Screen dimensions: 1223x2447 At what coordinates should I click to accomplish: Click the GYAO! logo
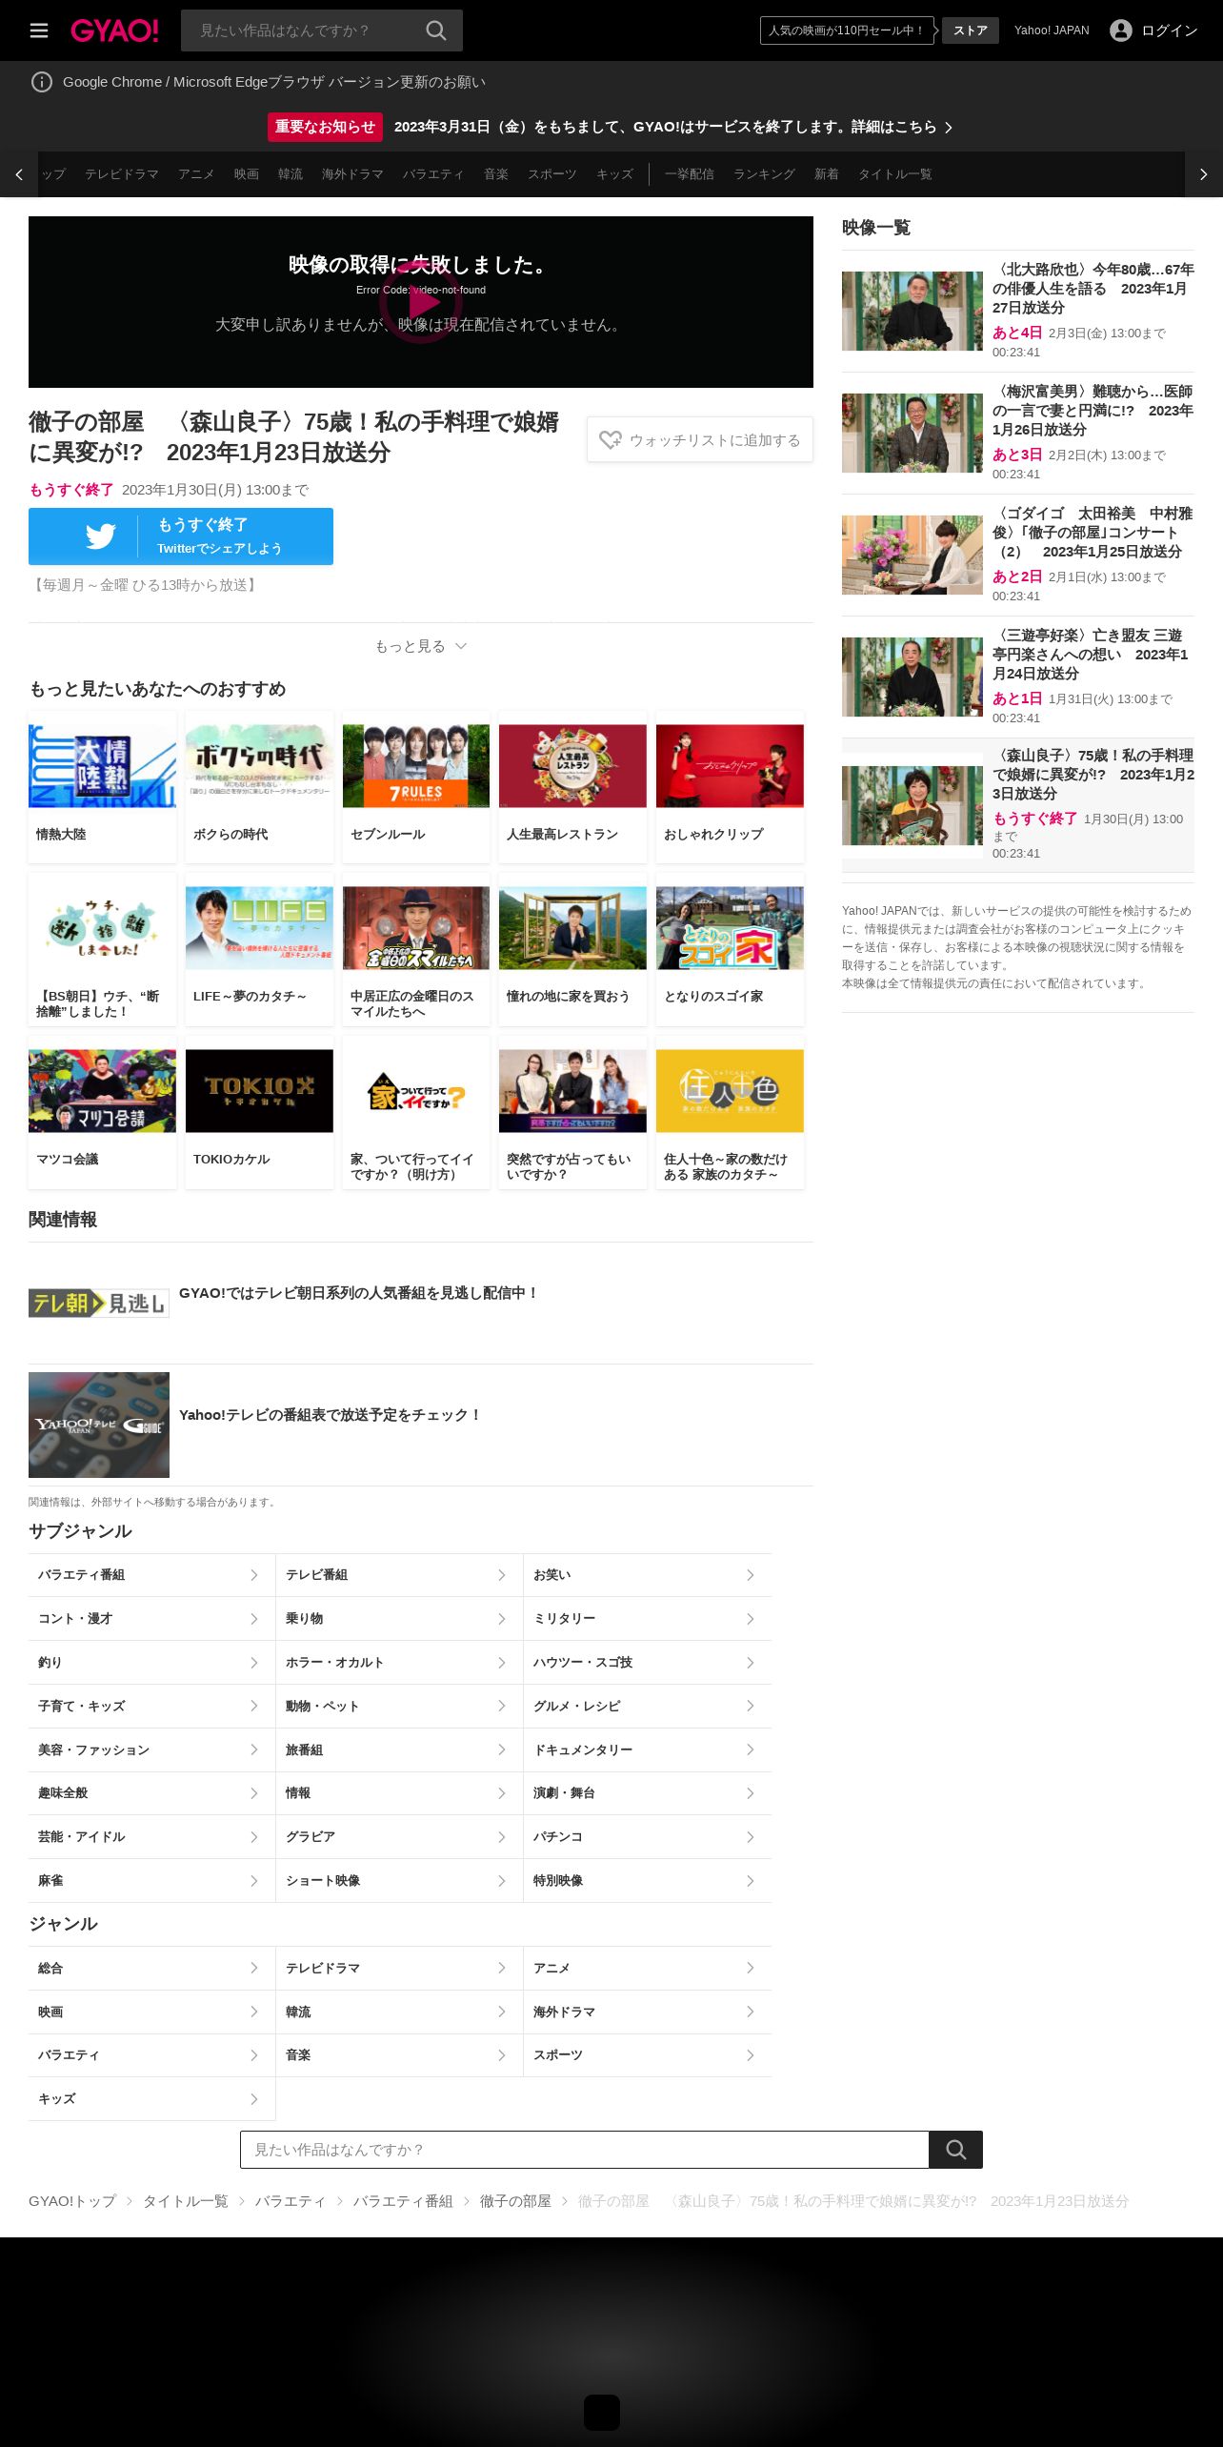[114, 30]
